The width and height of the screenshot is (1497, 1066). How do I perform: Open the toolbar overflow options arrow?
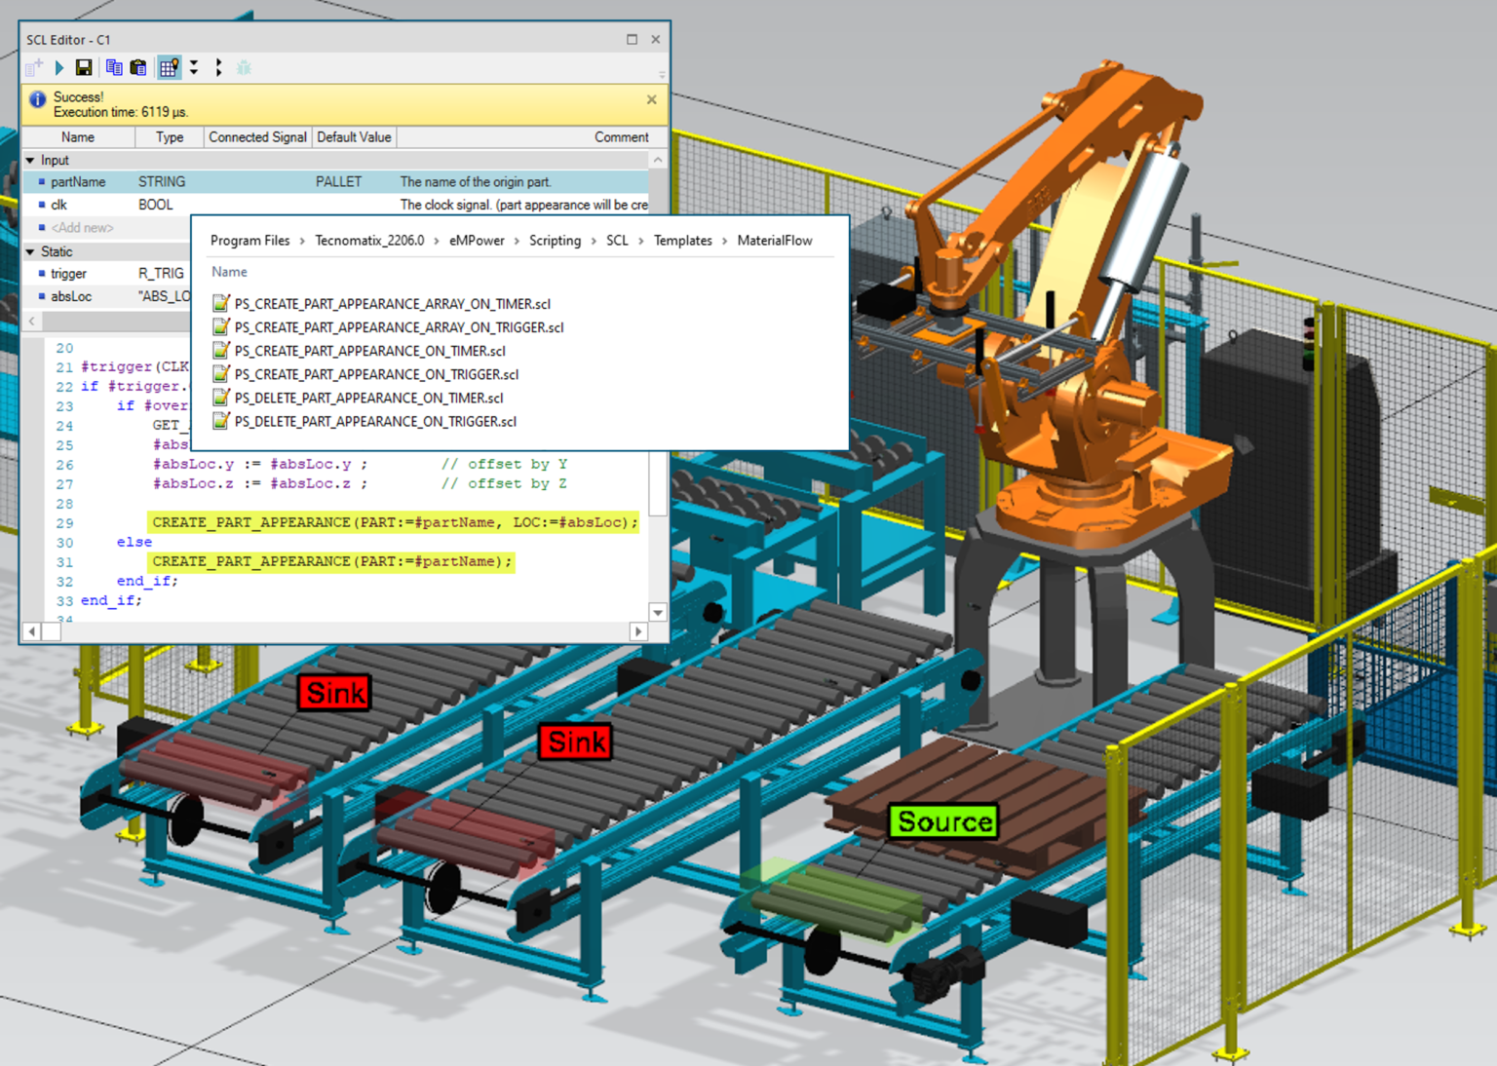pyautogui.click(x=661, y=74)
